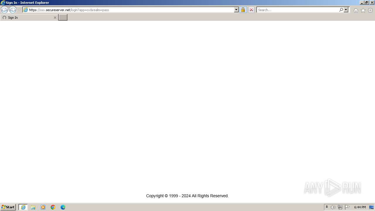The image size is (375, 211).
Task: Go back using the Back arrow button
Action: [x=4, y=10]
